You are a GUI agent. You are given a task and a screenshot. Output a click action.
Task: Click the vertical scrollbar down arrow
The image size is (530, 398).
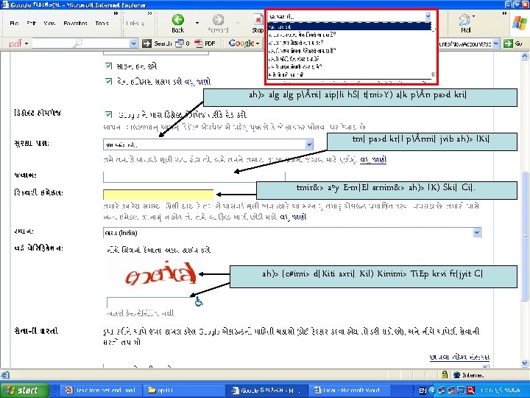(524, 363)
